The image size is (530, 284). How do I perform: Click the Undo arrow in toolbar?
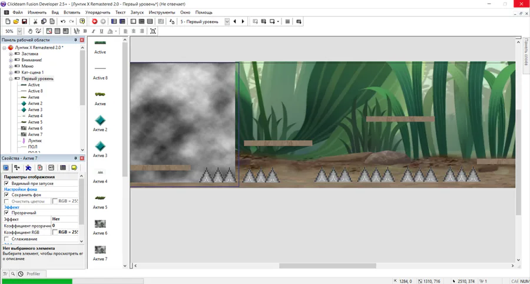click(63, 22)
